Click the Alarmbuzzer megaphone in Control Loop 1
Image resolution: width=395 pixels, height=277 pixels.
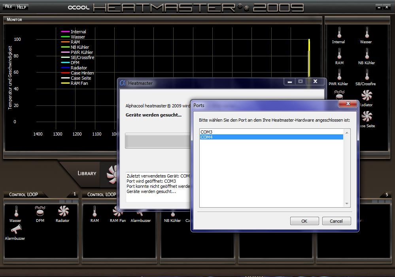[16, 229]
